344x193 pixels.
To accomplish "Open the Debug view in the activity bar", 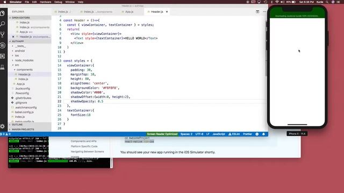I will coord(3,45).
